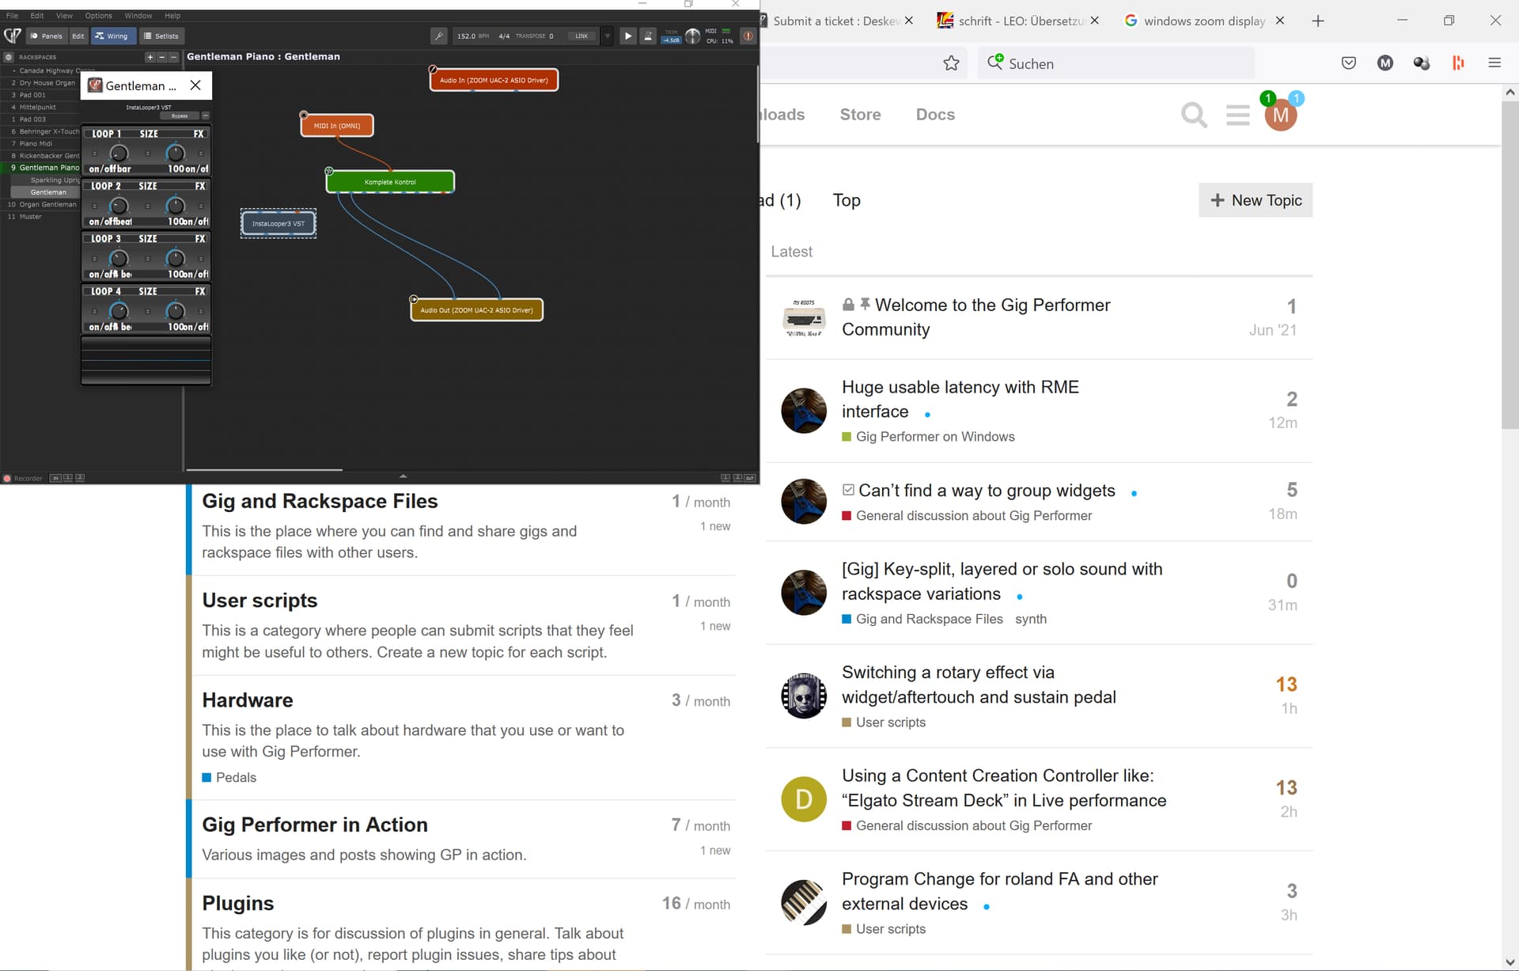Open the Setlists view

[161, 36]
